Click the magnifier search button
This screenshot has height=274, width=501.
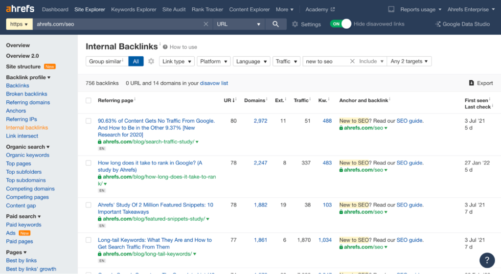[276, 24]
